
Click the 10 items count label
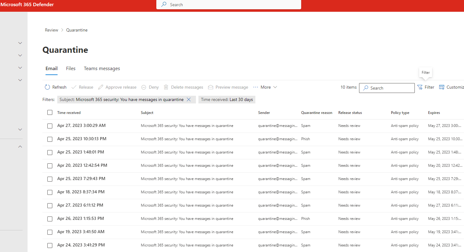click(349, 87)
